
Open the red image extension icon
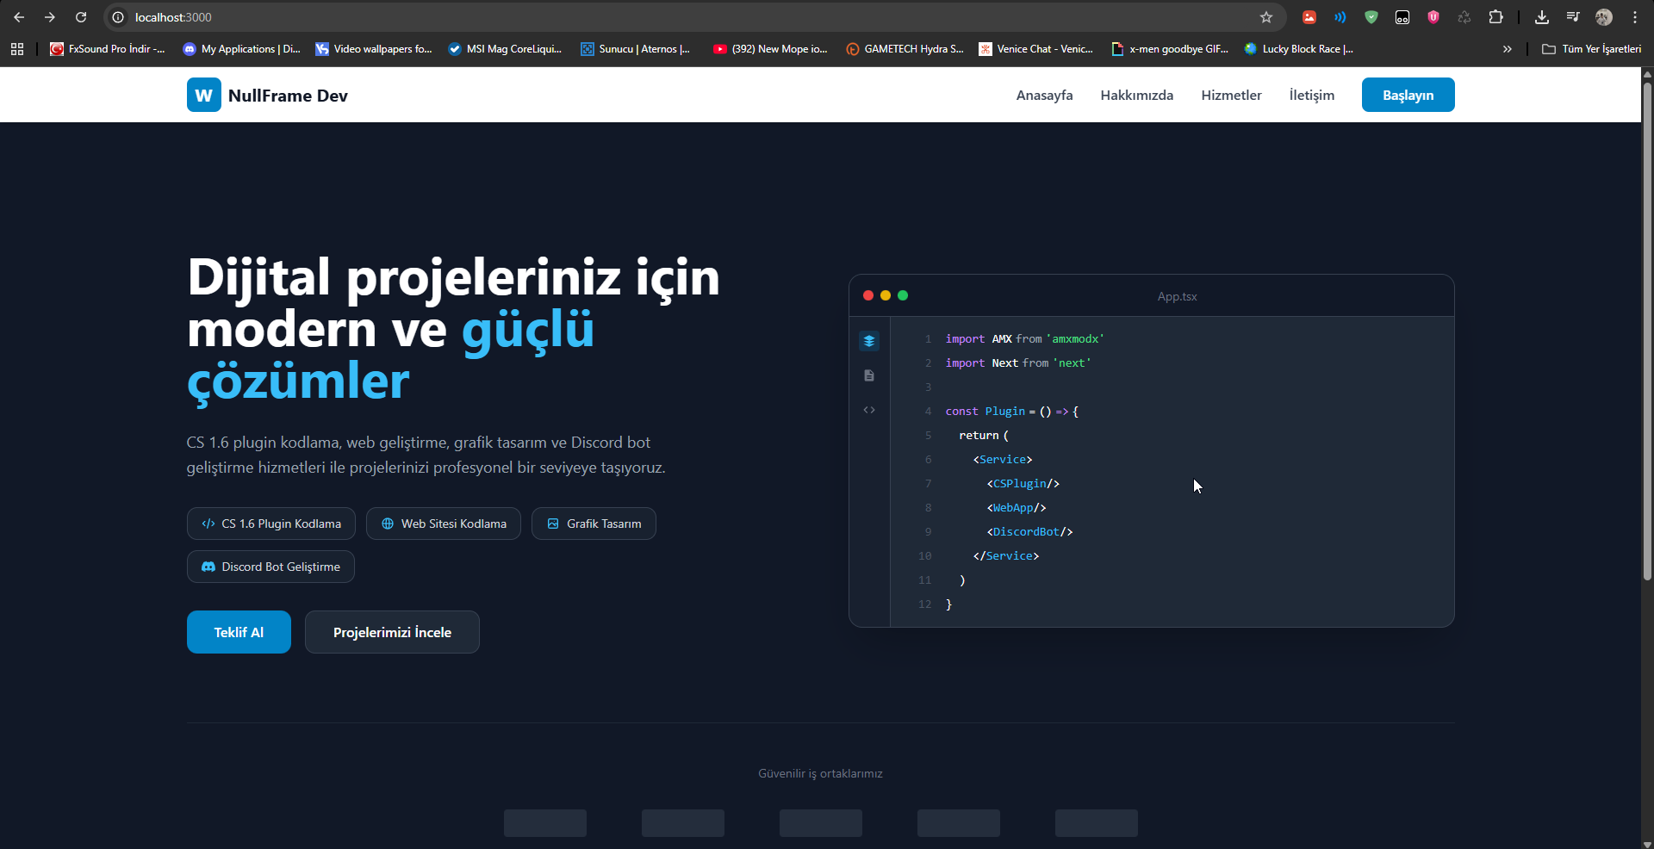tap(1309, 17)
